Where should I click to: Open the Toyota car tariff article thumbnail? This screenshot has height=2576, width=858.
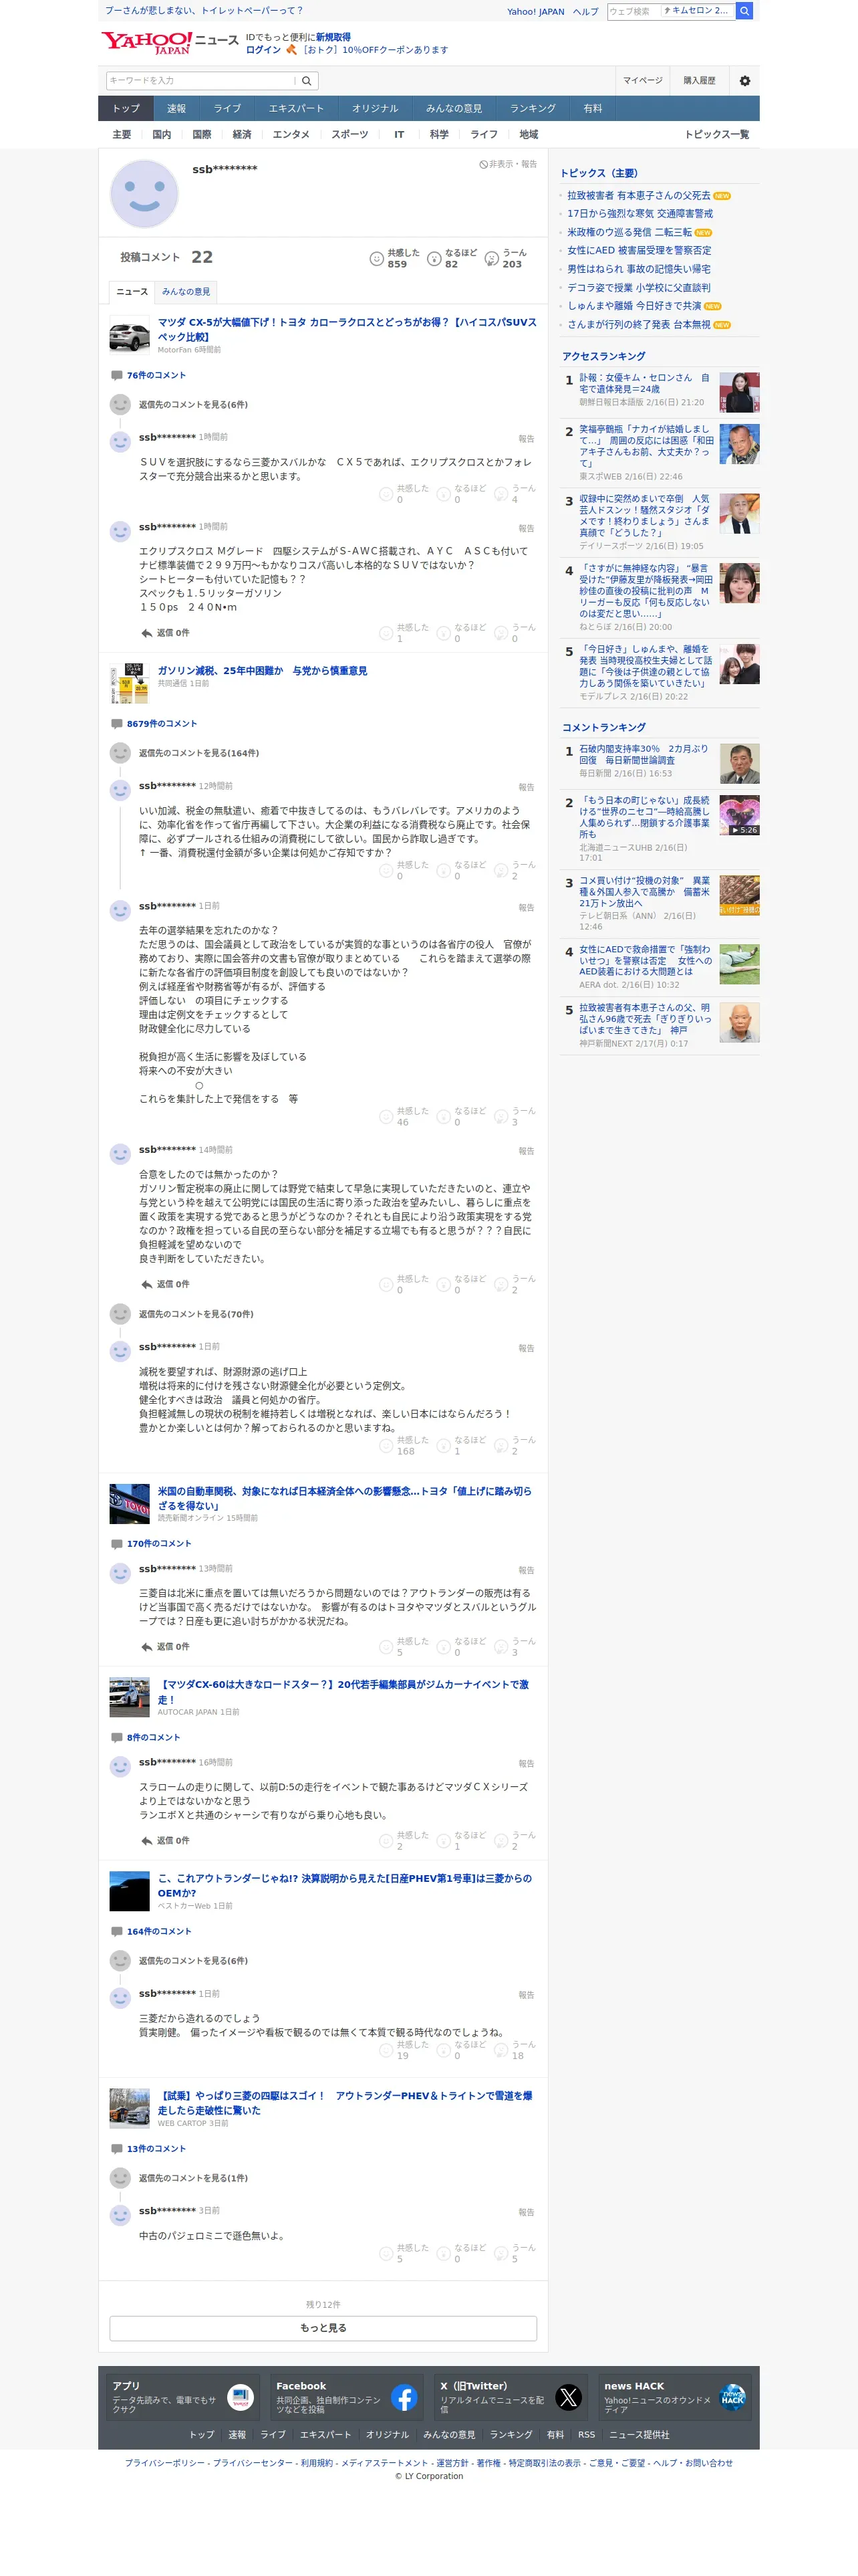tap(129, 1504)
